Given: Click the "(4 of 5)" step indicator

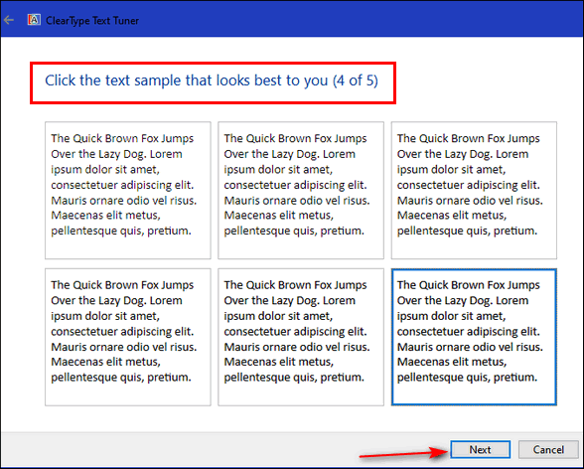Looking at the screenshot, I should pyautogui.click(x=356, y=80).
